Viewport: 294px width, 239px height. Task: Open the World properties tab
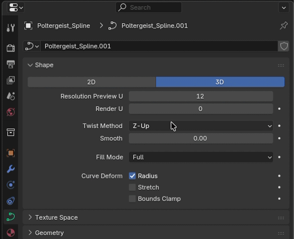pos(11,112)
